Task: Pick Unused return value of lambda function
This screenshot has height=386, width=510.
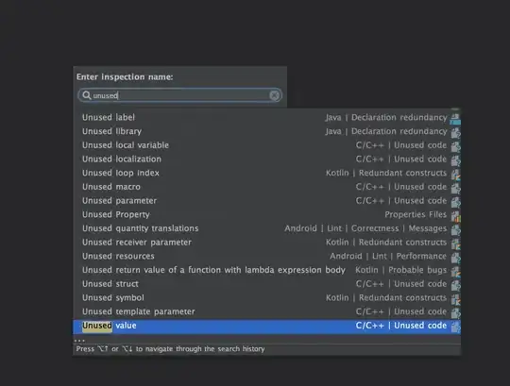Action: point(266,270)
